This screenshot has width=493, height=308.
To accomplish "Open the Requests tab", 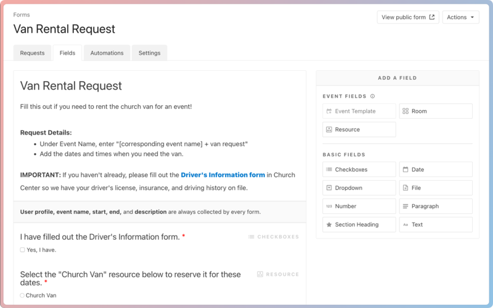I will (32, 53).
